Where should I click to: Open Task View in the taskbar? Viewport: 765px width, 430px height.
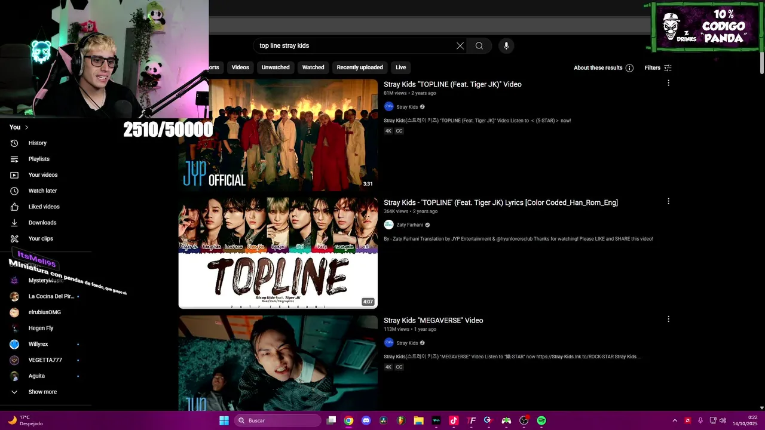click(332, 420)
